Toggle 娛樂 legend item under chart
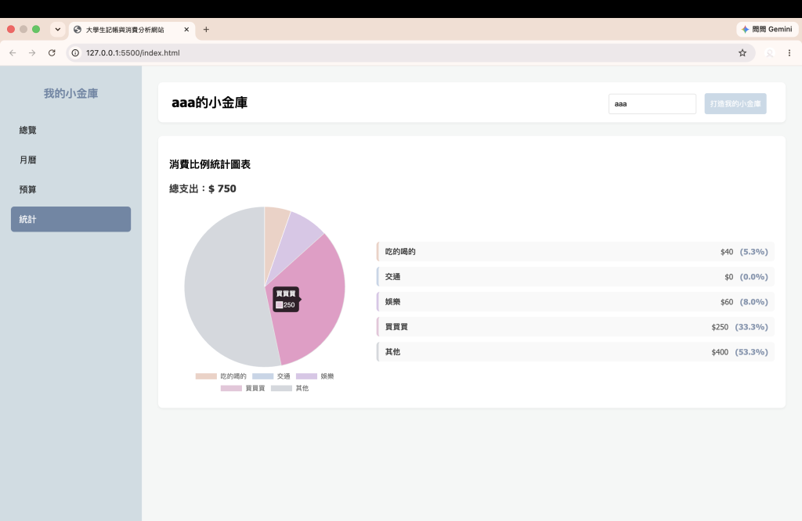Viewport: 802px width, 521px height. click(315, 376)
